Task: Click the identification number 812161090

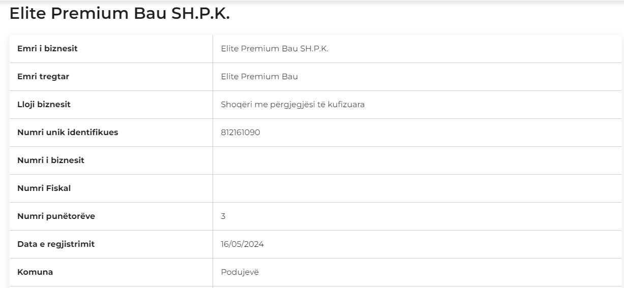Action: click(241, 133)
